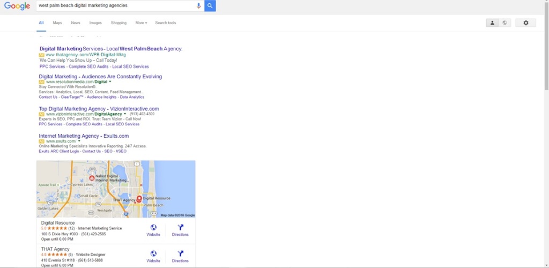
Task: Get Directions to Digital Resource
Action: (x=180, y=228)
